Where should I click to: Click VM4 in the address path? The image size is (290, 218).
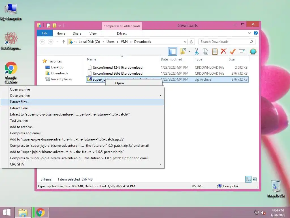124,42
